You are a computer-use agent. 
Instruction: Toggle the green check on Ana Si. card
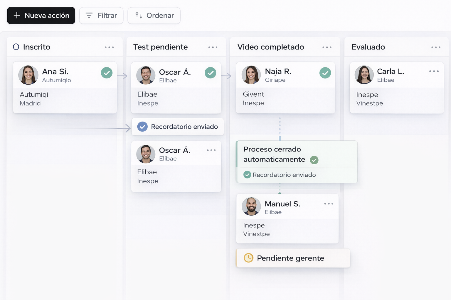tap(107, 73)
